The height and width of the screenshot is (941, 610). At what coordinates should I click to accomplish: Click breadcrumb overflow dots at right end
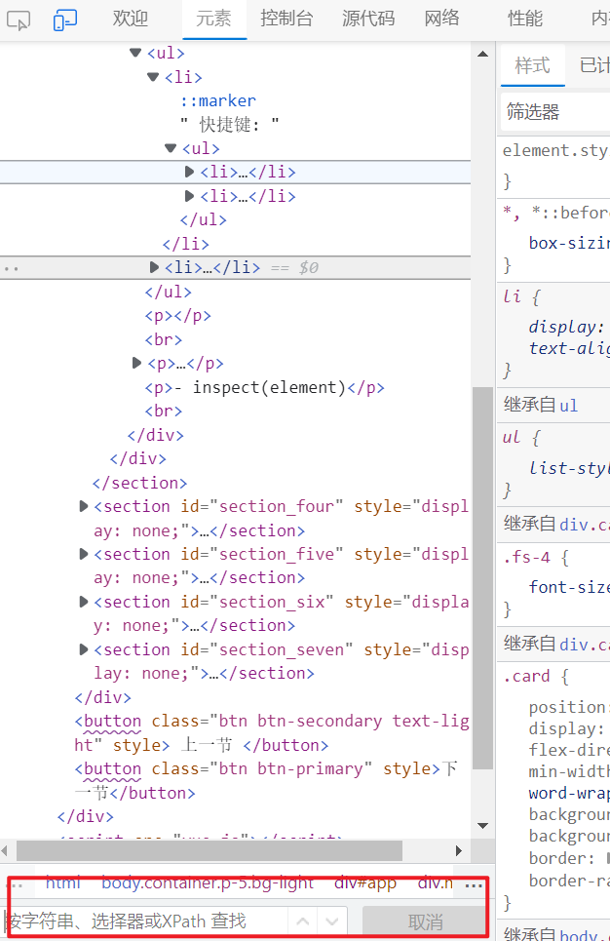pyautogui.click(x=475, y=885)
